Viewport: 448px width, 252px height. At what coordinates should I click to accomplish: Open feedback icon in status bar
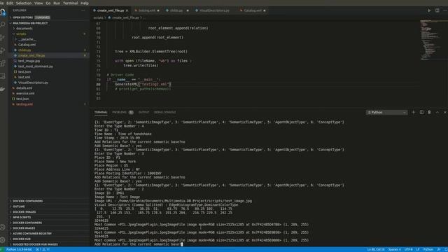tap(439, 249)
